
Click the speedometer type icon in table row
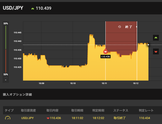(8, 118)
